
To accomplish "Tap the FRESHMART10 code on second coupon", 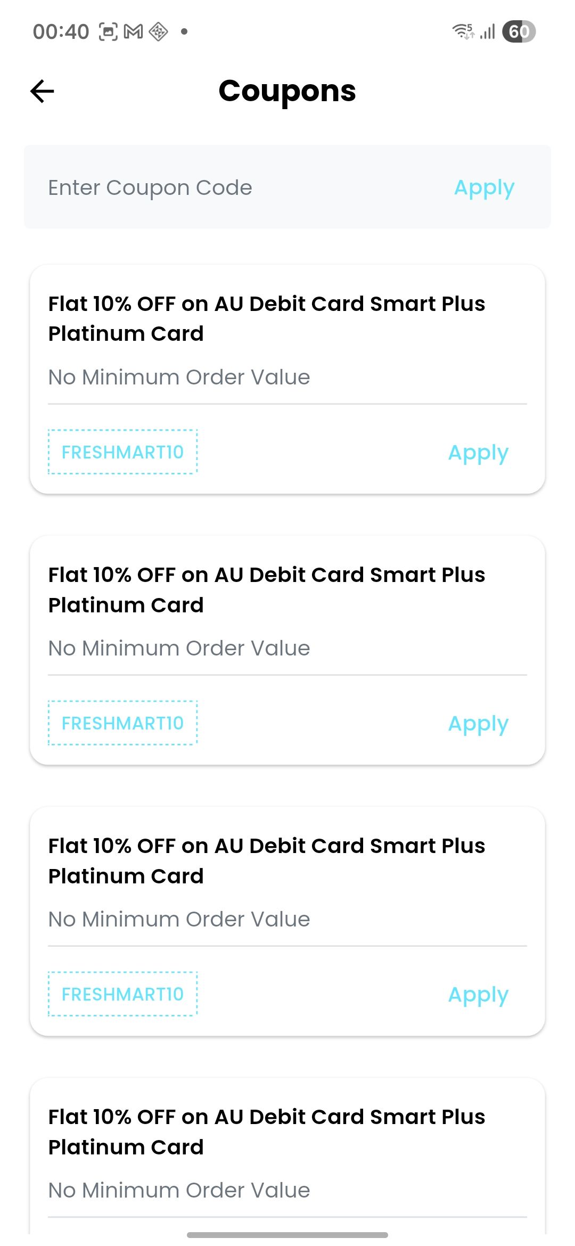I will point(123,723).
